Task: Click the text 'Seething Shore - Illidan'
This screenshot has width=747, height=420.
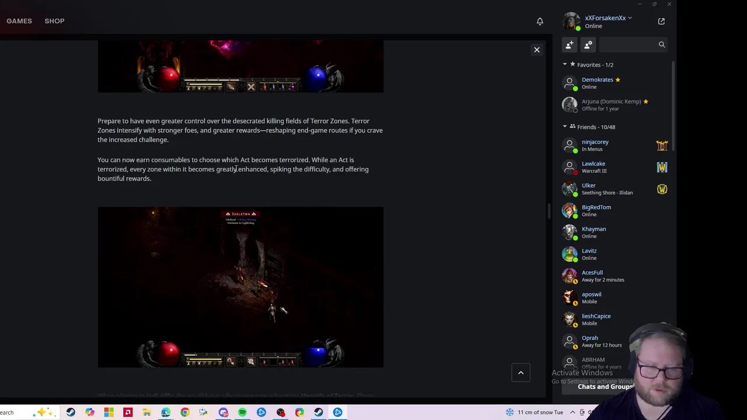Action: pyautogui.click(x=607, y=193)
